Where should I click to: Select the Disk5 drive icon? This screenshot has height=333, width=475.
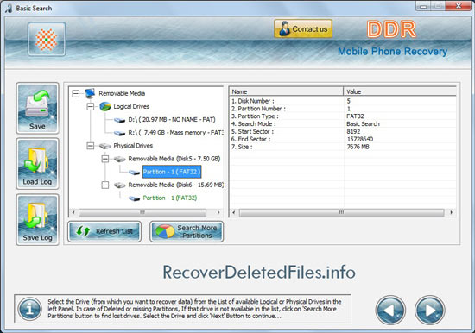(x=120, y=159)
